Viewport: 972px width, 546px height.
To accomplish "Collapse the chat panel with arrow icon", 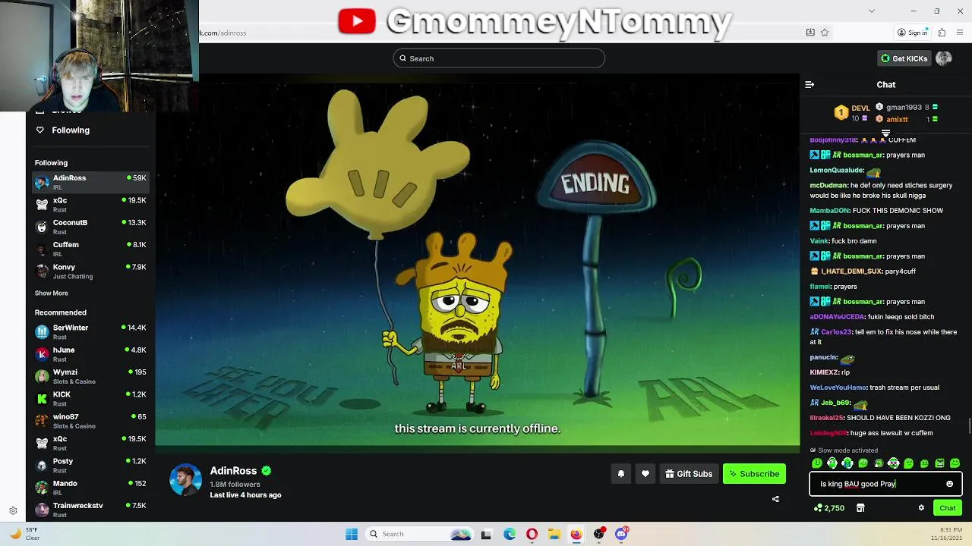I will (809, 85).
